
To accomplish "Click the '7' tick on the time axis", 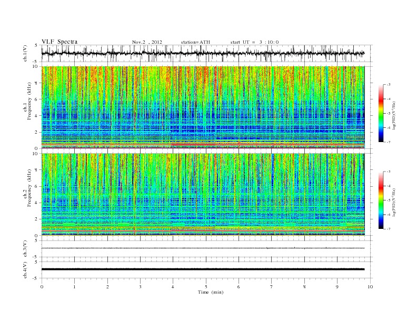I will pos(272,287).
